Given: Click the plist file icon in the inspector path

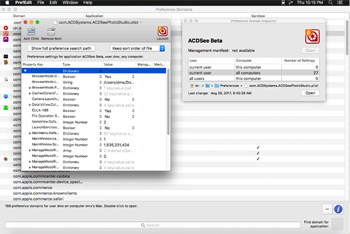Looking at the screenshot, I should click(246, 86).
